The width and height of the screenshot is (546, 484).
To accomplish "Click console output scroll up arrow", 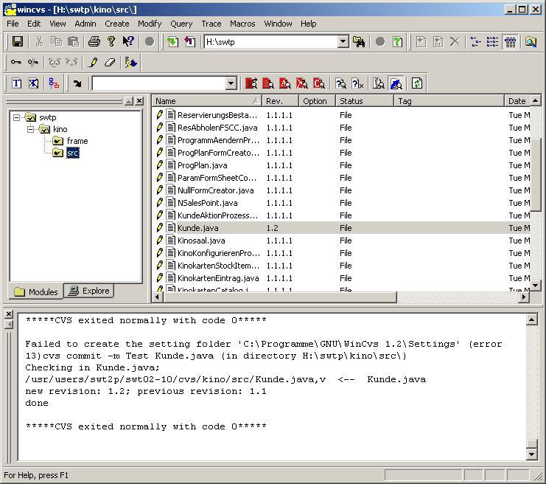I will pos(531,319).
